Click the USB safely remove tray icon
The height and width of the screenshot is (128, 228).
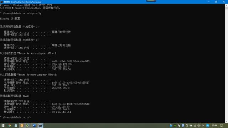(187, 126)
